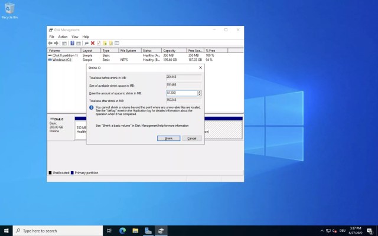
Task: Sort by the Layout column header
Action: (x=90, y=51)
